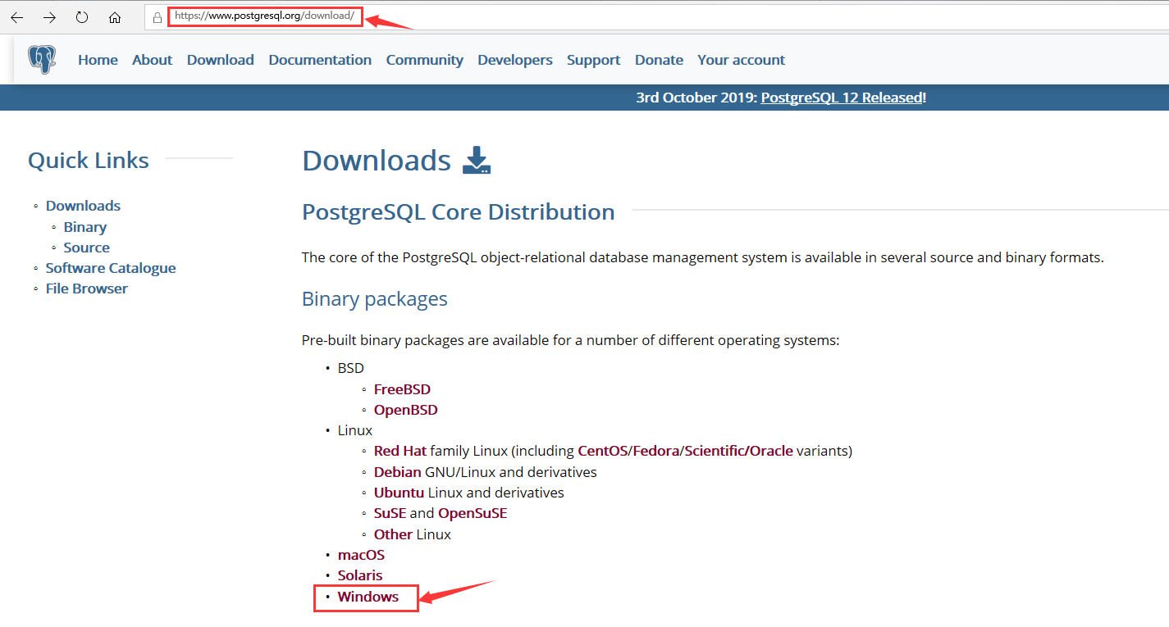Screen dimensions: 1169x627
Task: Open the Scientific link
Action: [x=715, y=451]
